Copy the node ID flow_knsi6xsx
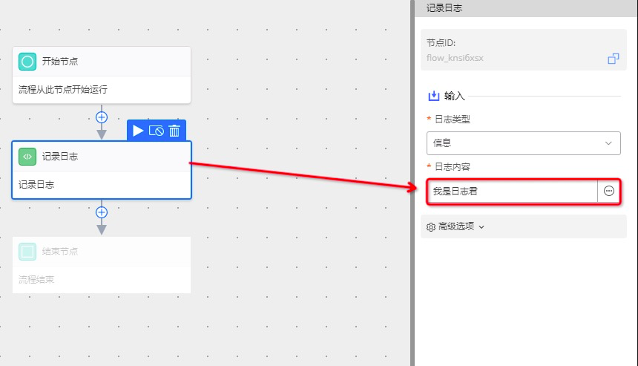638x366 pixels. (x=614, y=59)
